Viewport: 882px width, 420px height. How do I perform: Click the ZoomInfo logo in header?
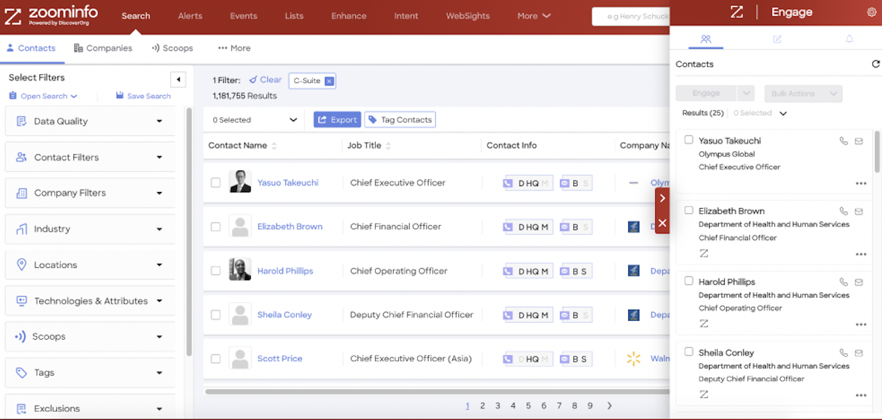tap(51, 16)
